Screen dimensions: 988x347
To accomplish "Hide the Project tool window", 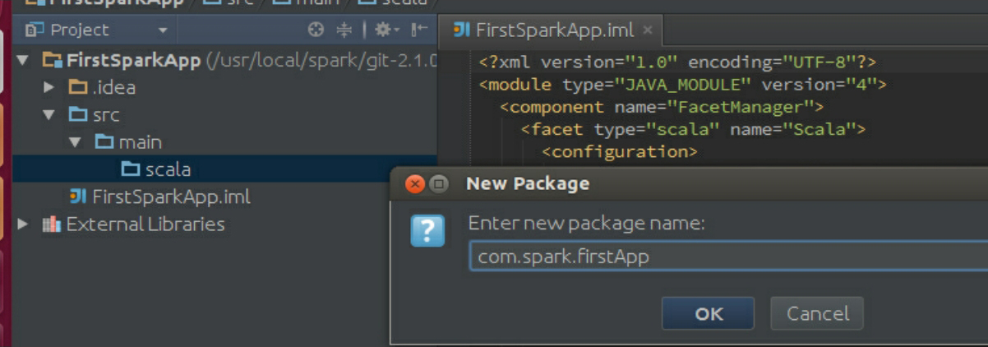I will (419, 30).
